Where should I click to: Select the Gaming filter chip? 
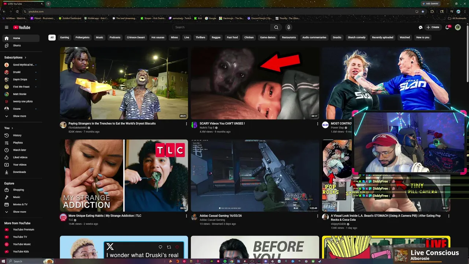[x=64, y=37]
